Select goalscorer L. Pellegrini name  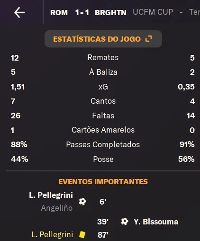click(x=51, y=195)
